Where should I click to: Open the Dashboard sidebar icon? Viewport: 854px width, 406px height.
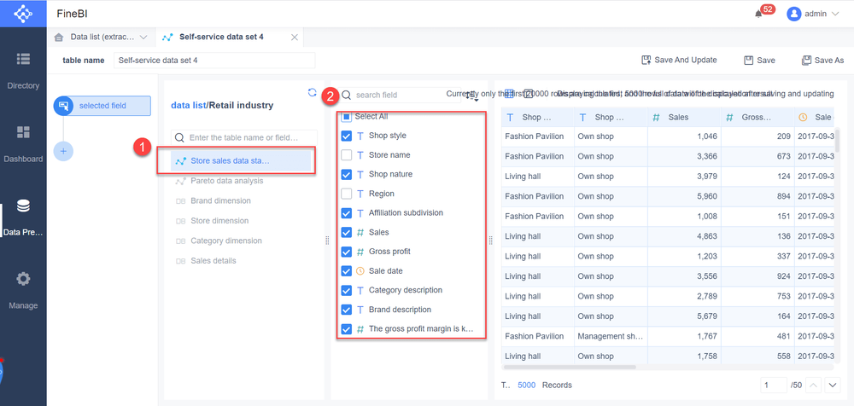pyautogui.click(x=23, y=133)
